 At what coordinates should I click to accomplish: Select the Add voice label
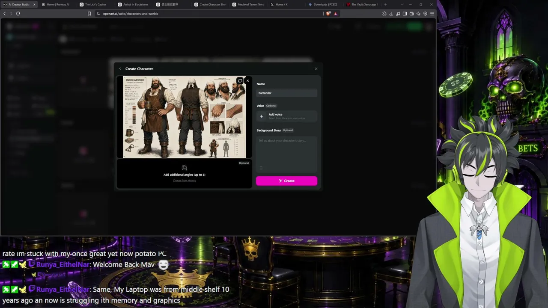point(275,114)
